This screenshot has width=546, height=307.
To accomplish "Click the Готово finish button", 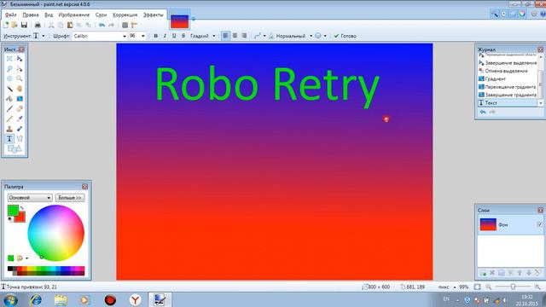I will pos(345,36).
